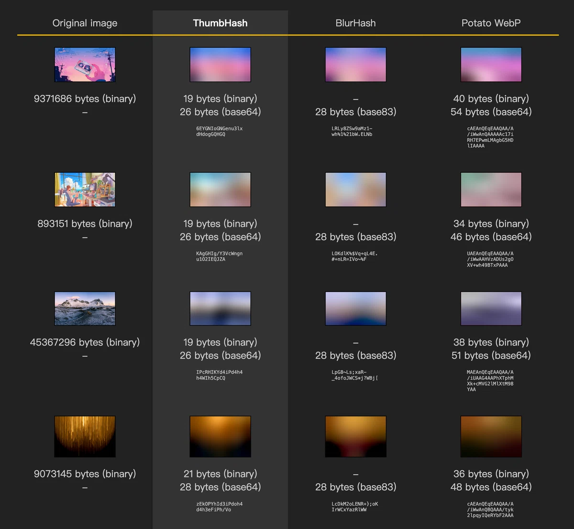This screenshot has height=529, width=574.
Task: Click the ThumbHash string starting zEkOPYhId3iPdoh4
Action: click(x=220, y=506)
